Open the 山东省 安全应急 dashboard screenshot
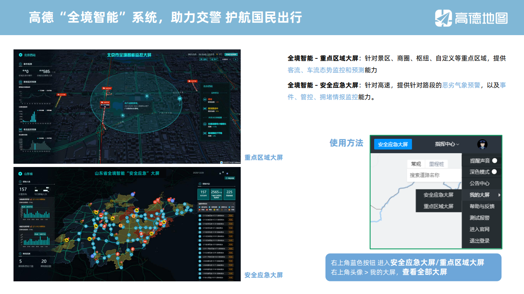The height and width of the screenshot is (294, 524). click(127, 224)
